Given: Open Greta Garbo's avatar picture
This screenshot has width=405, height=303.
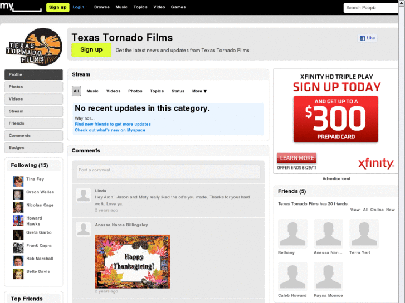Looking at the screenshot, I should (x=18, y=235).
